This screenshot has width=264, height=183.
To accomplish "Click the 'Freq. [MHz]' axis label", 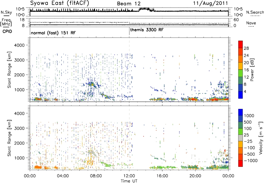I will coord(6,22).
